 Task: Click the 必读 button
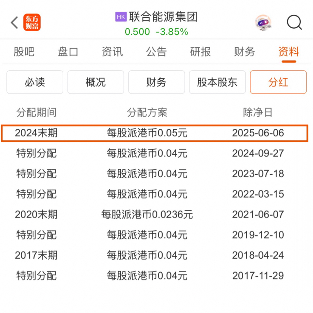tap(35, 82)
